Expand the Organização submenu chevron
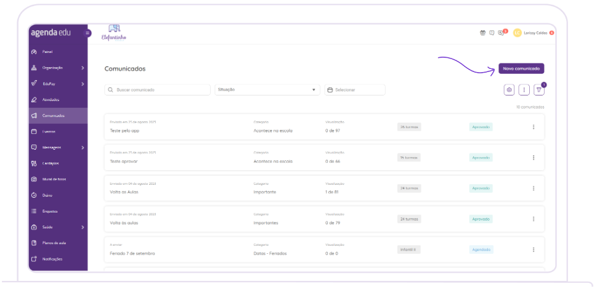Viewport: 605px width, 297px height. [x=83, y=68]
